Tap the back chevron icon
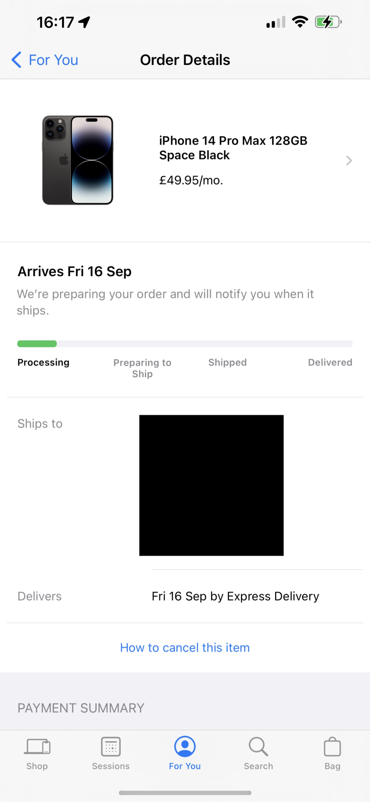370x802 pixels. (x=16, y=60)
